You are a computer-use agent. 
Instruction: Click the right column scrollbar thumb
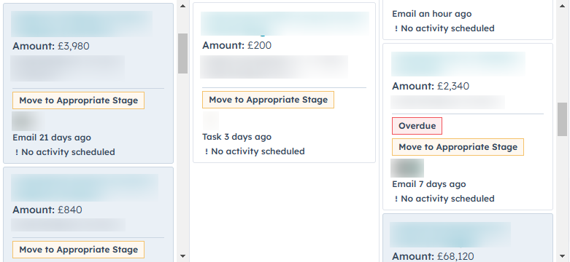[x=563, y=119]
